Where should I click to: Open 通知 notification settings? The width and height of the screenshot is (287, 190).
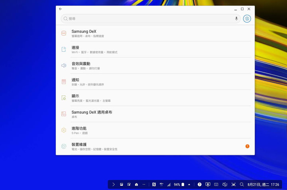click(155, 82)
